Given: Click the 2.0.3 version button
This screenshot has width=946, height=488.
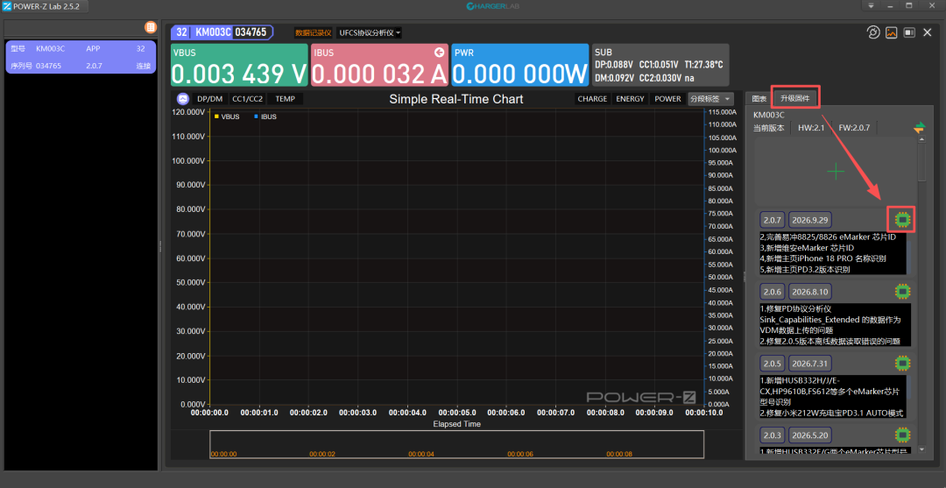Looking at the screenshot, I should click(773, 435).
